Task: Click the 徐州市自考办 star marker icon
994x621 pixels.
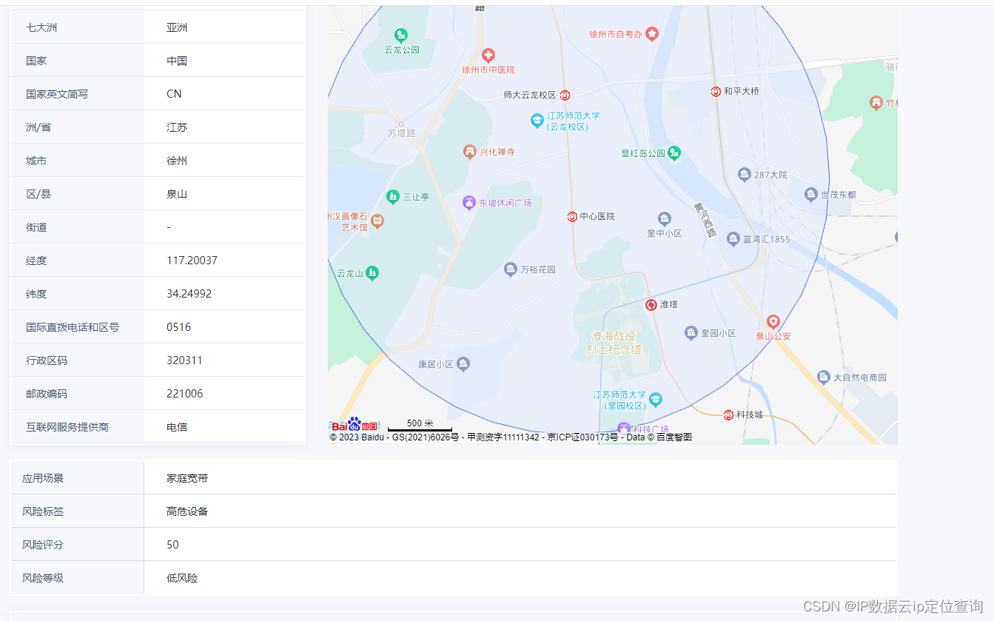Action: click(x=652, y=33)
